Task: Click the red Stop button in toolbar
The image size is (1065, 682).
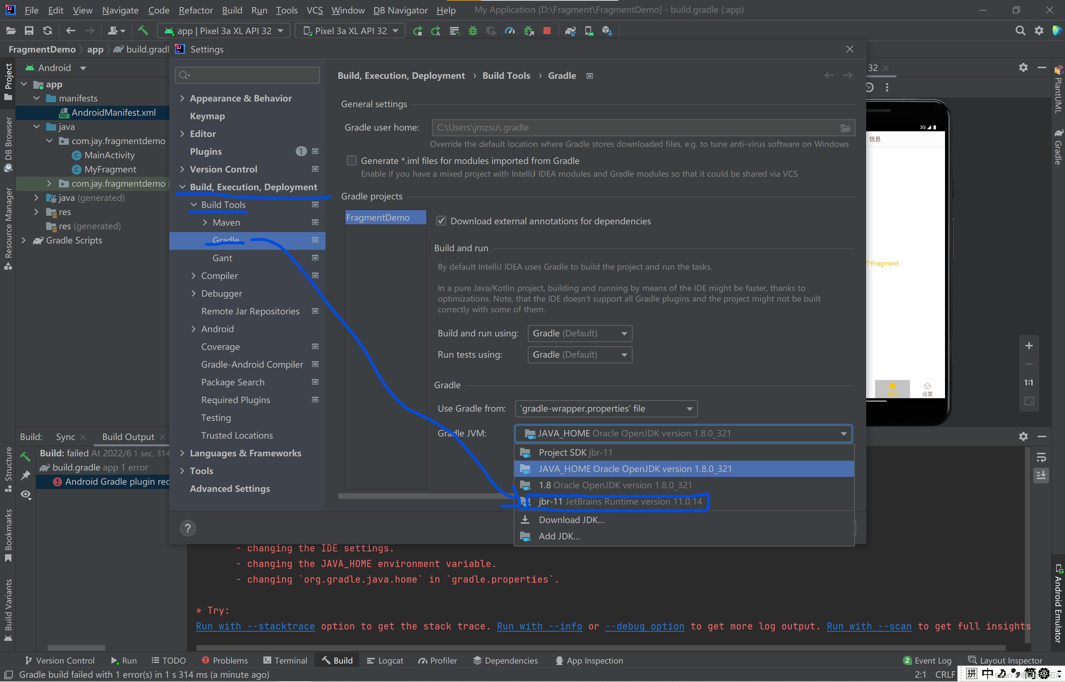Action: pyautogui.click(x=547, y=31)
